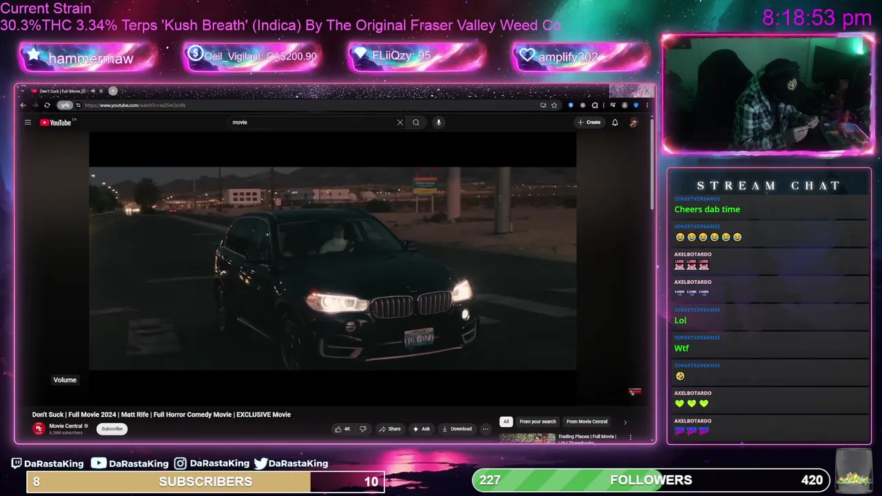Reload the page with the refresh icon
The width and height of the screenshot is (882, 496).
(47, 105)
